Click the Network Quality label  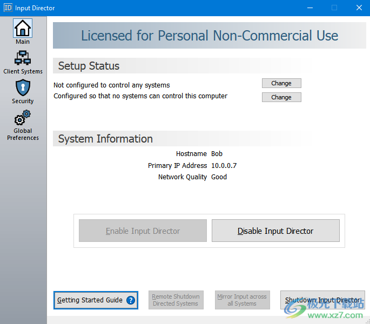pyautogui.click(x=183, y=177)
